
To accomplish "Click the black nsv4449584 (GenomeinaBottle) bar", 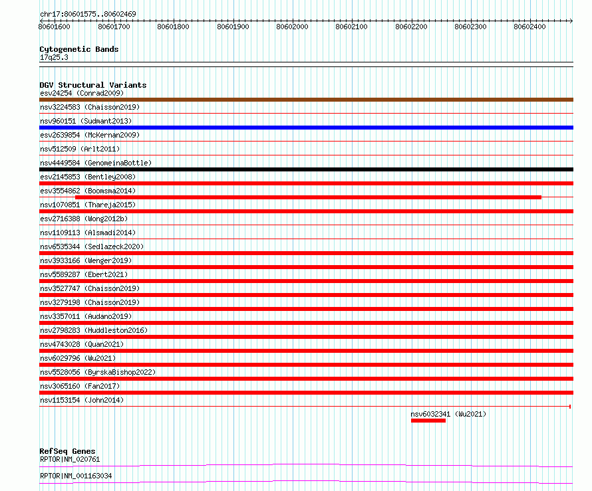I will pyautogui.click(x=306, y=169).
